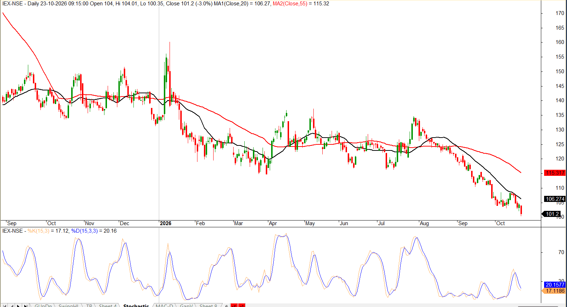Click the red MA2(Close,55) title text
Viewport: 567px width, 307px height.
click(x=290, y=4)
